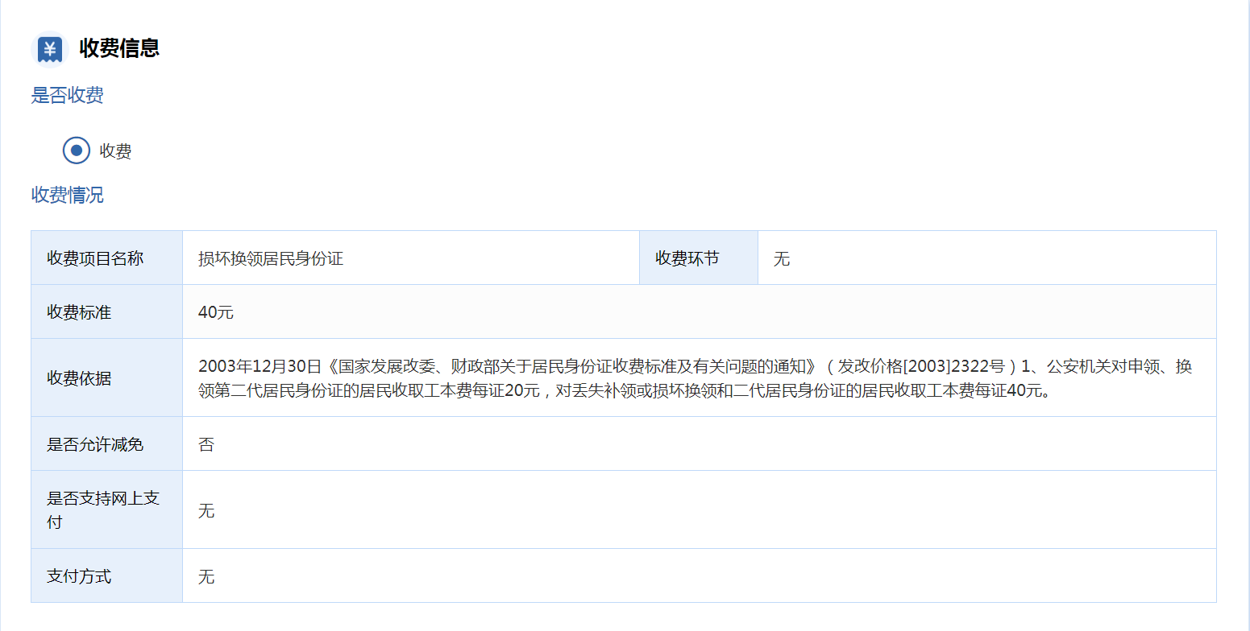Viewport: 1250px width, 631px height.
Task: Click the 收费 text label next to radio
Action: point(115,151)
